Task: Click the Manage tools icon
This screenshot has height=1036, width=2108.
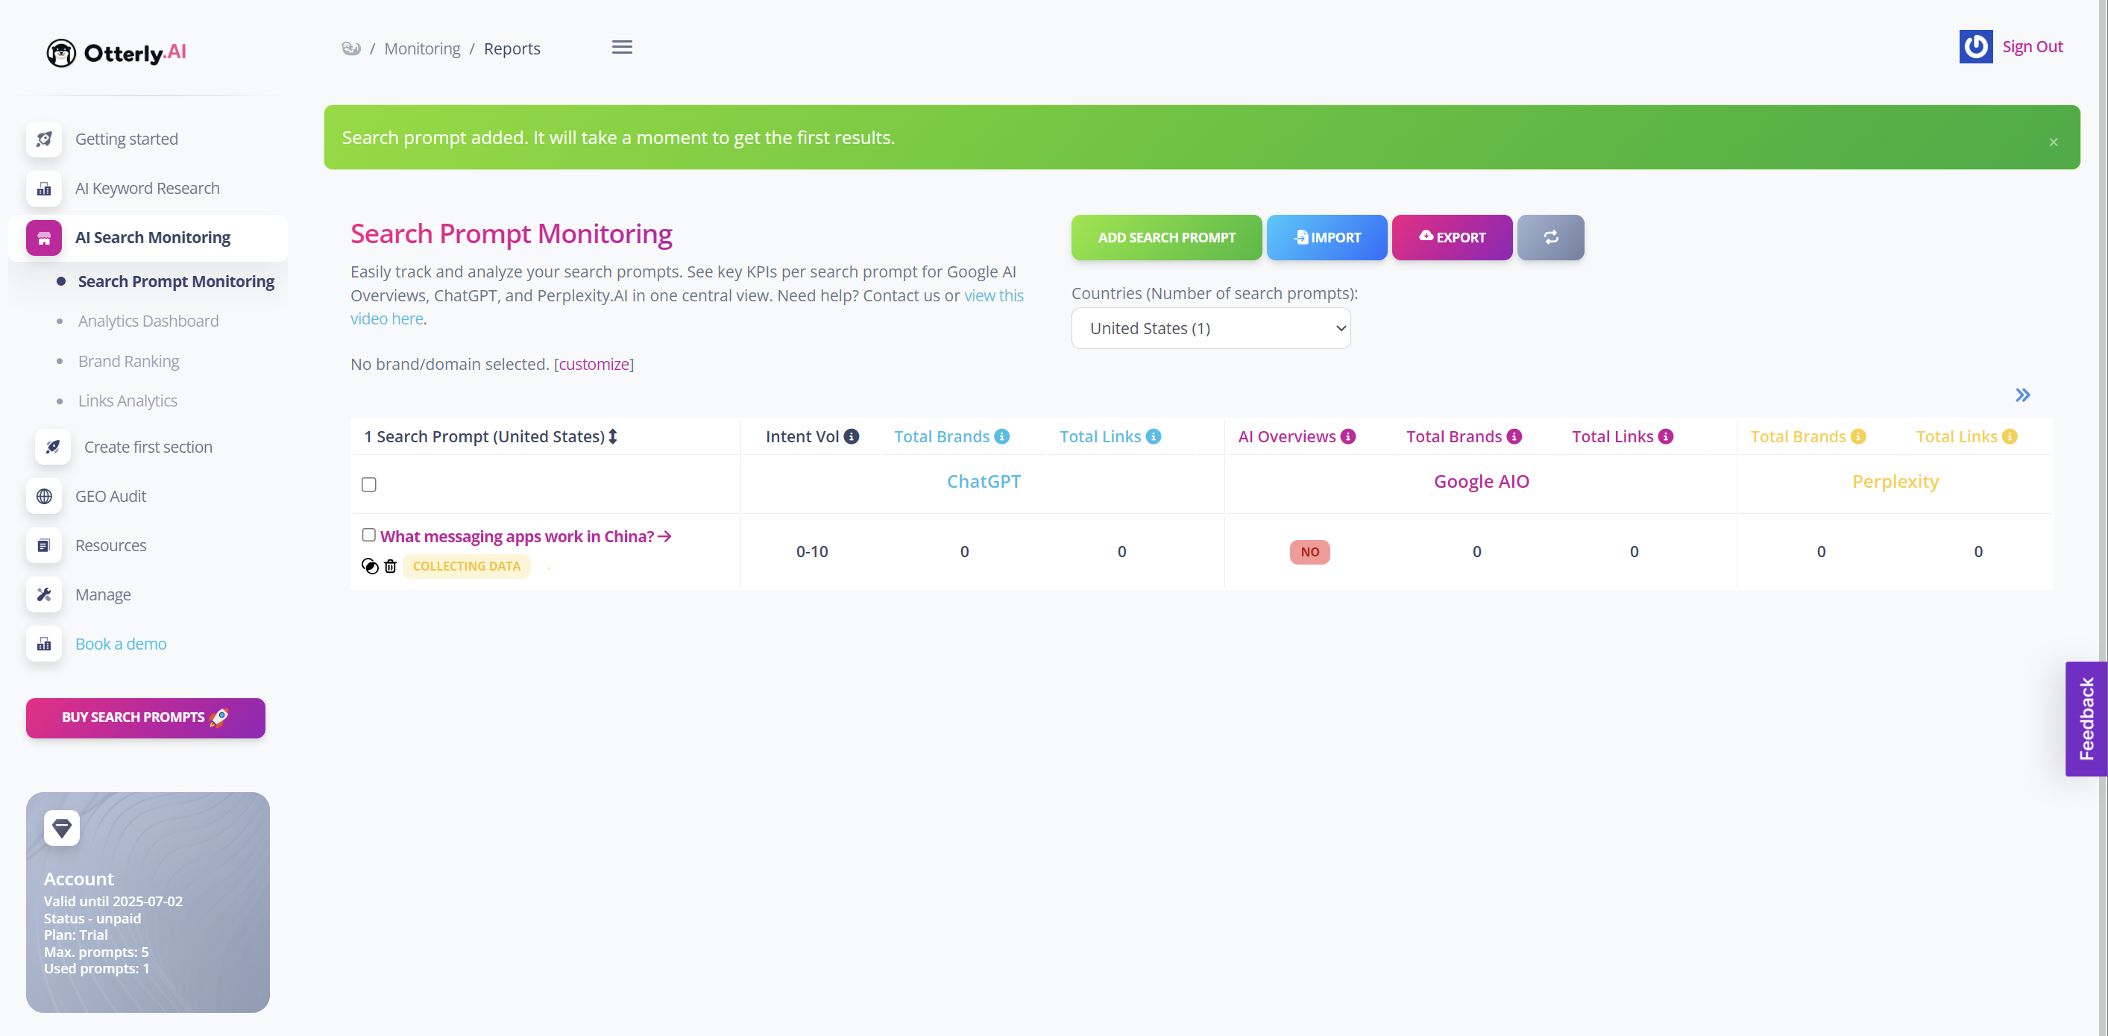Action: [44, 595]
